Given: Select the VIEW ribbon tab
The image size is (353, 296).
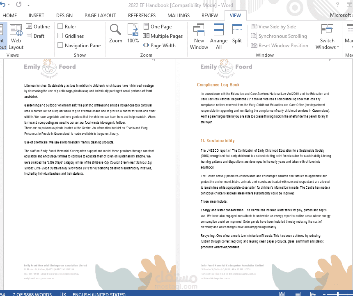Looking at the screenshot, I should (x=235, y=16).
